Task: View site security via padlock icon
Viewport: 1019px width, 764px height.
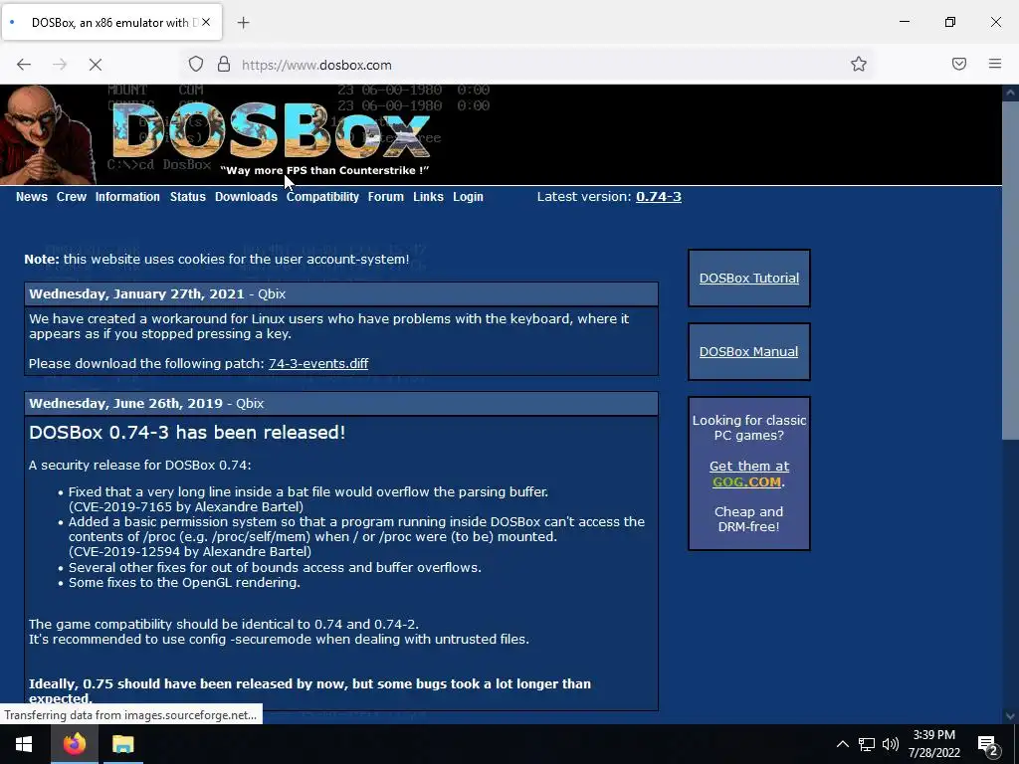Action: (x=224, y=65)
